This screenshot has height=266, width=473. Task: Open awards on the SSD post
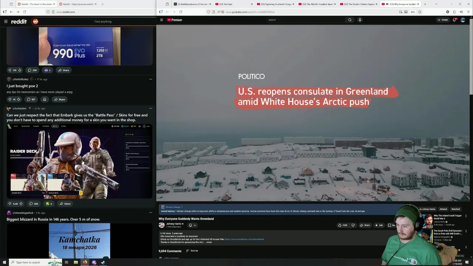[x=47, y=70]
